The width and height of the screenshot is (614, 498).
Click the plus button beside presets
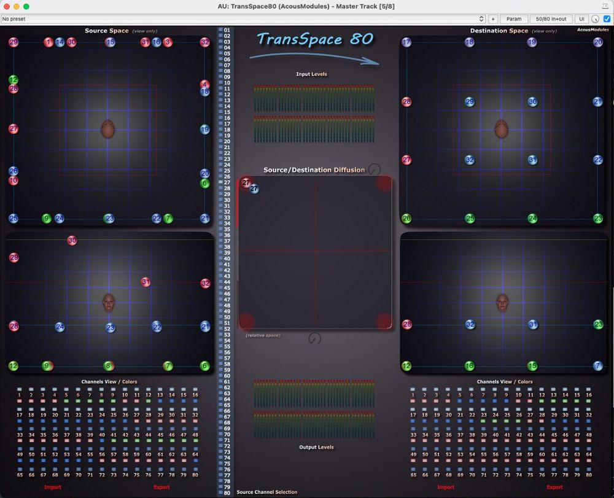(x=493, y=19)
